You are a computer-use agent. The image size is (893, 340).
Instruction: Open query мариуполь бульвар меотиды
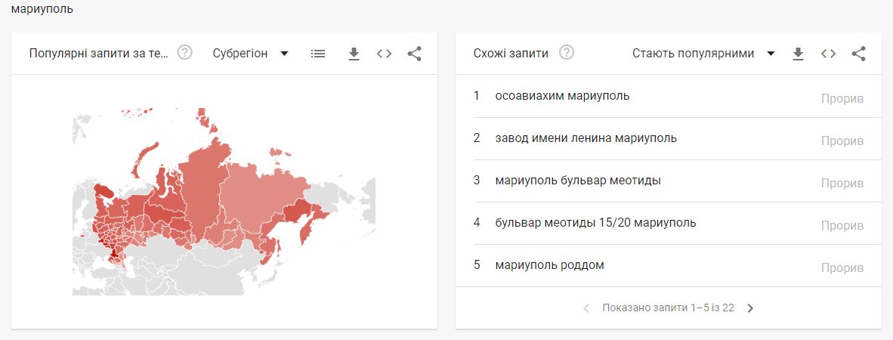tap(669, 181)
